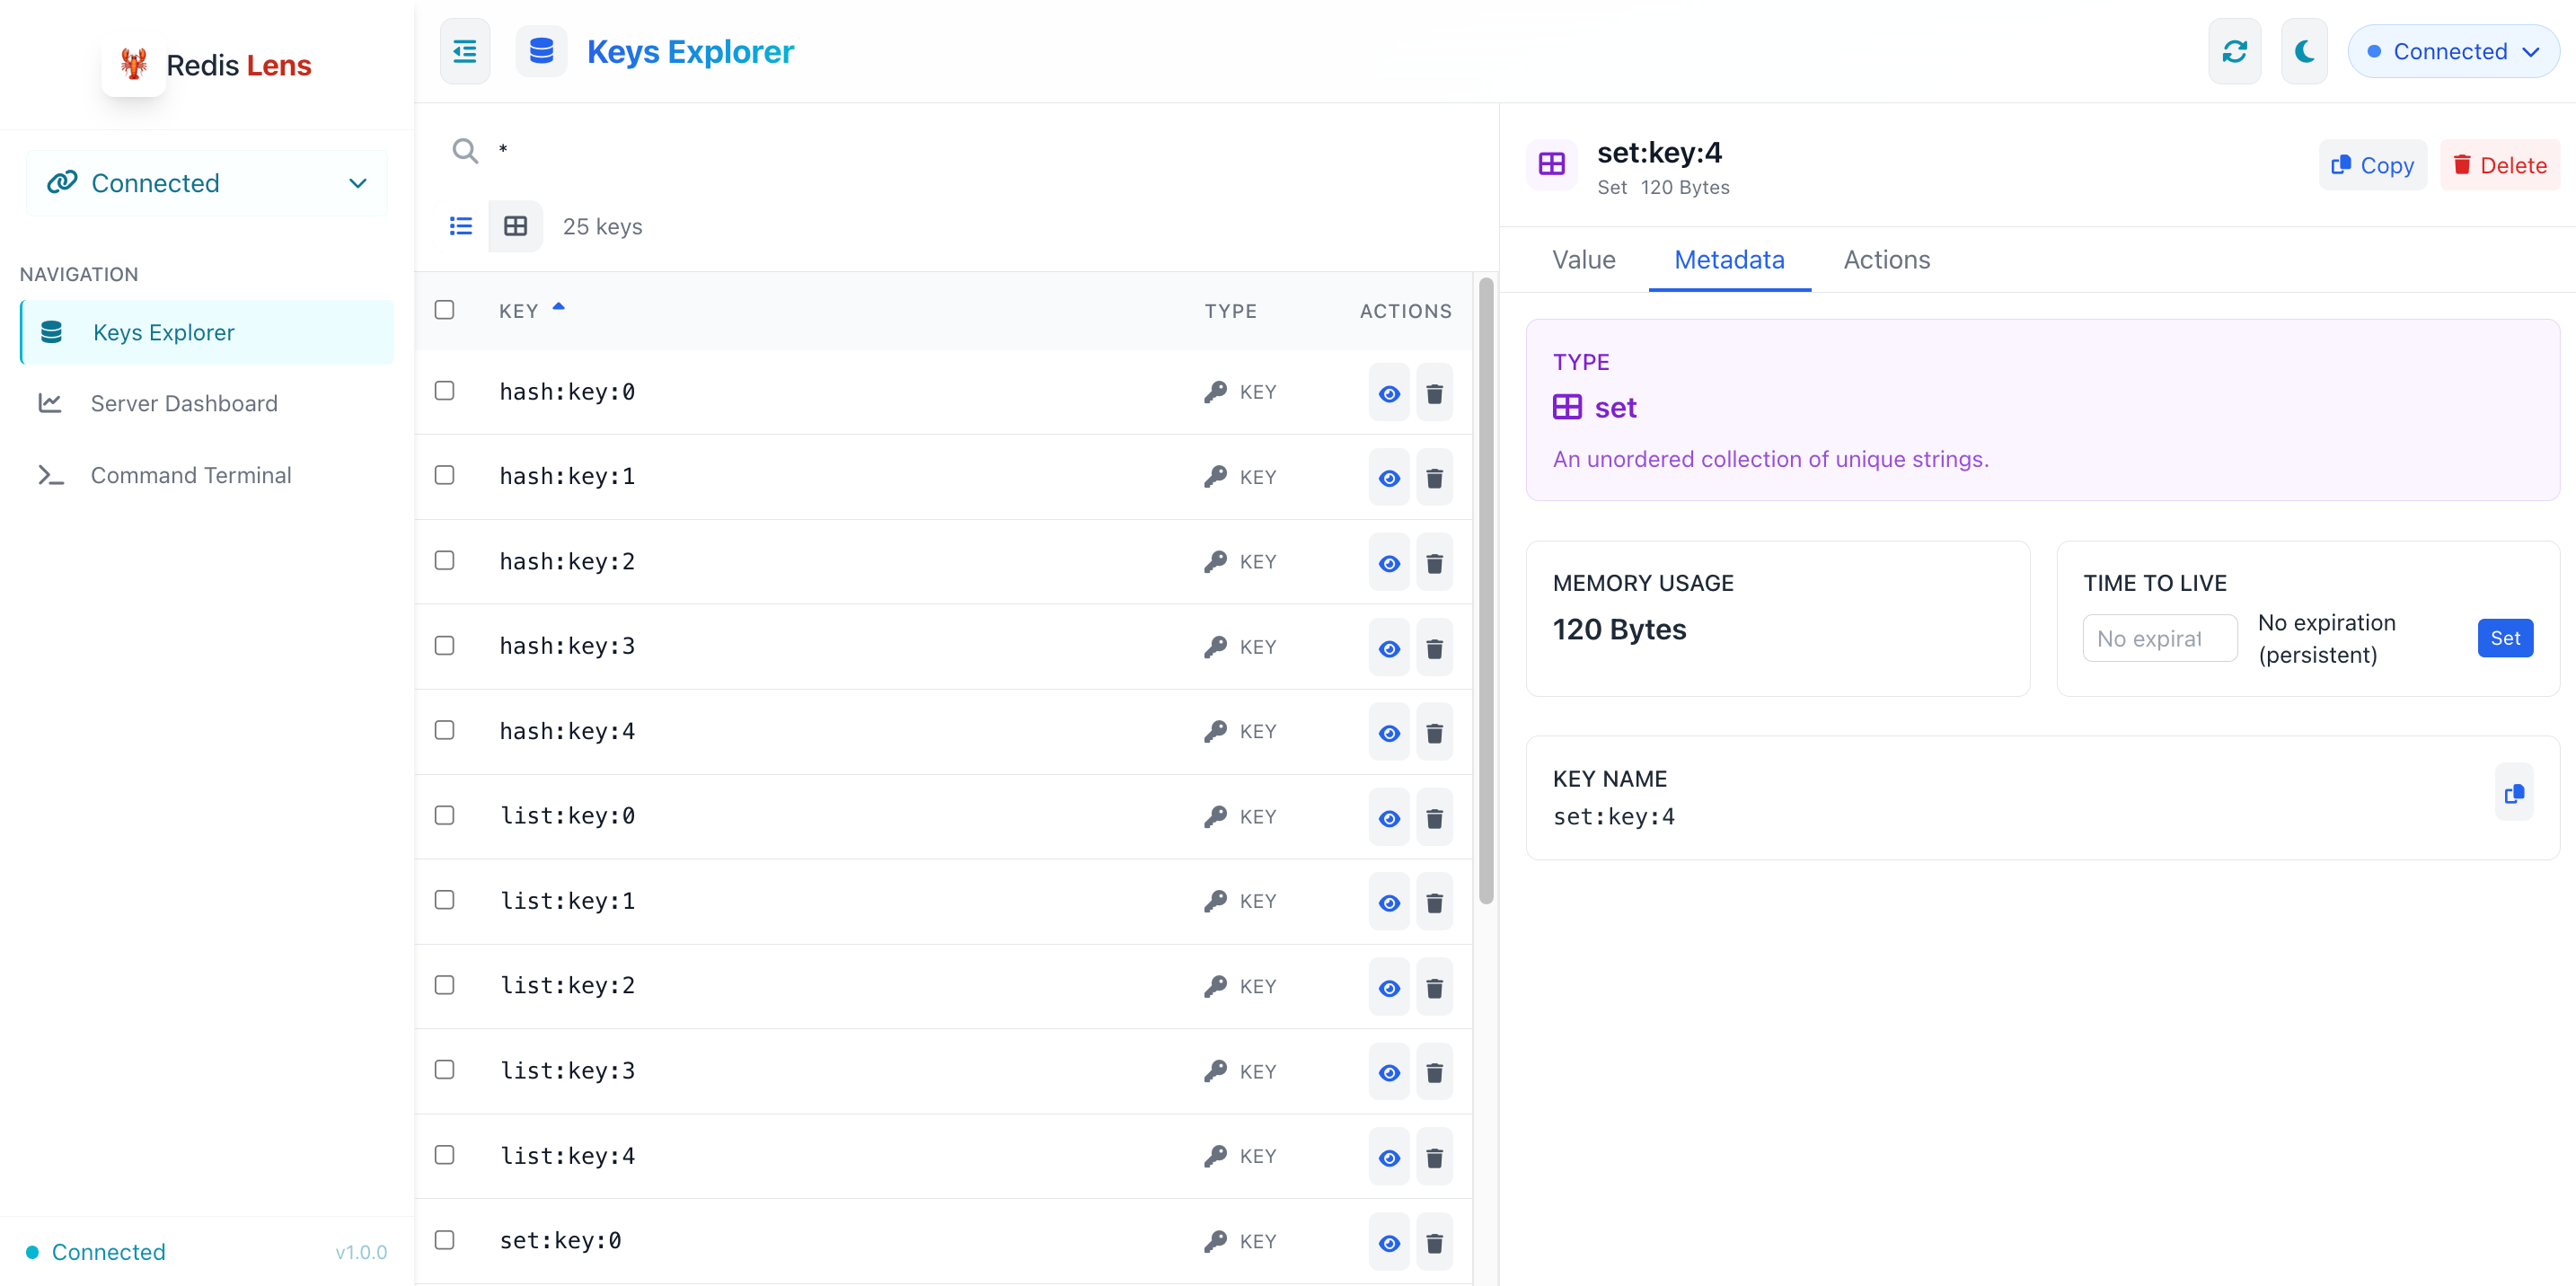Screen dimensions: 2576x1286
Task: Click the Keys Explorer database icon in header
Action: pos(541,51)
